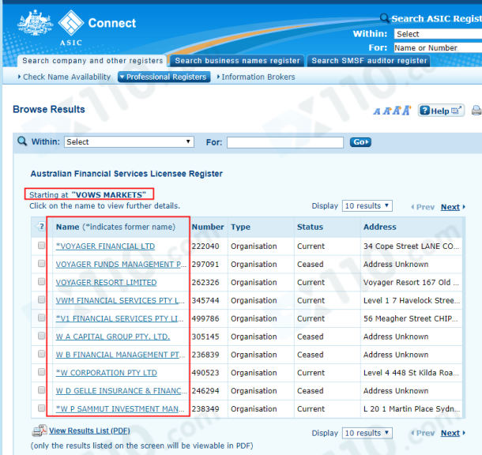Viewport: 482px width, 455px height.
Task: Click the Australian coat of arms emblem
Action: [x=35, y=23]
